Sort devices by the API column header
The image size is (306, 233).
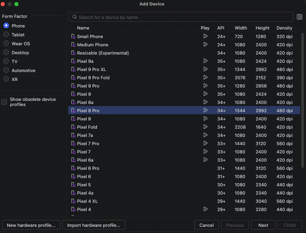221,28
